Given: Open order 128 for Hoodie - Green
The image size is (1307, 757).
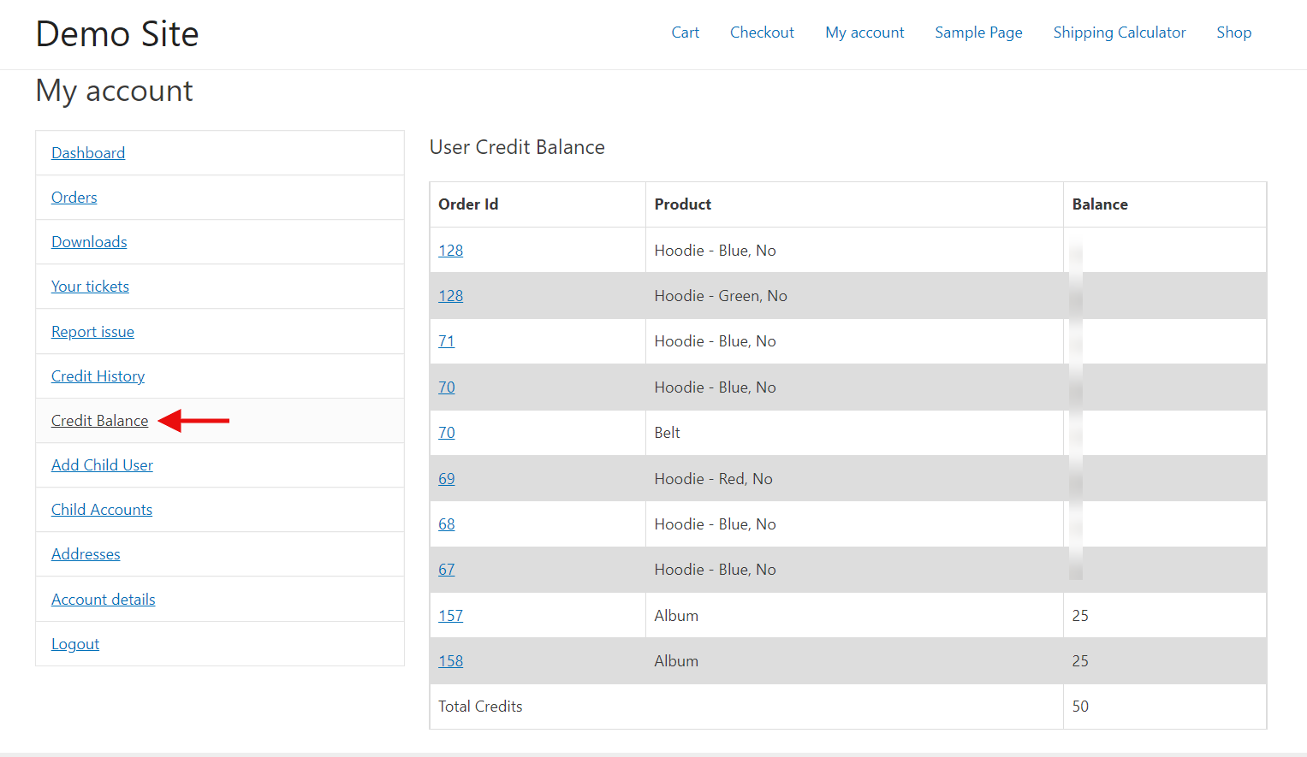Looking at the screenshot, I should 450,296.
